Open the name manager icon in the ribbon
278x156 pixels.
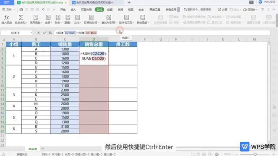pyautogui.click(x=160, y=17)
